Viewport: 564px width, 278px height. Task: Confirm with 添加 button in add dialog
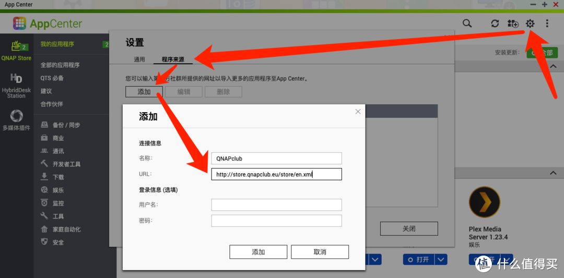point(258,252)
